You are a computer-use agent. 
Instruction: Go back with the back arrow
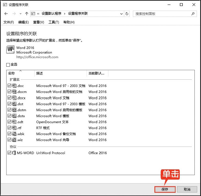tap(6, 14)
